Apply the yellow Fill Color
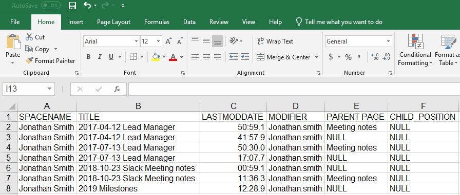 (156, 57)
